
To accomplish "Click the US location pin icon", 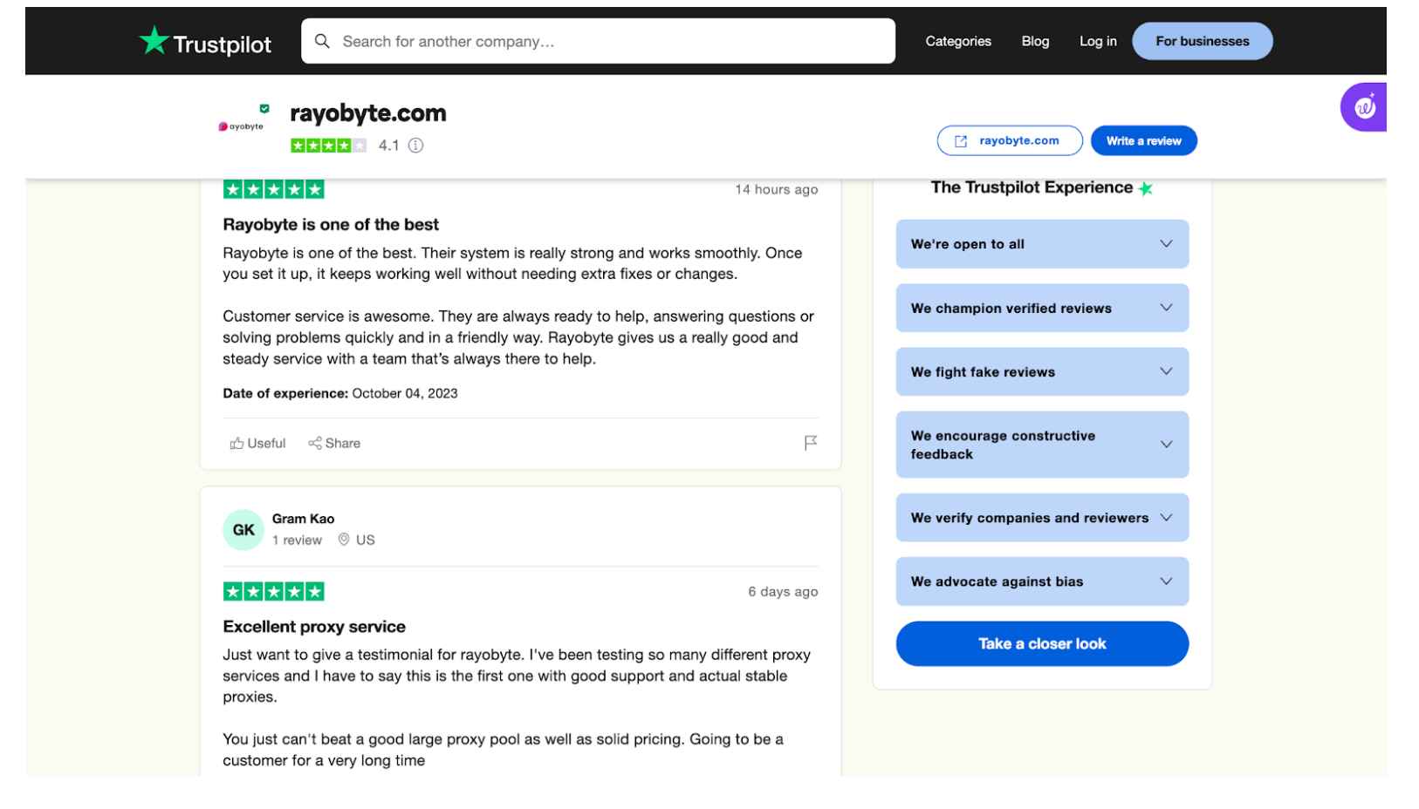I will (344, 540).
